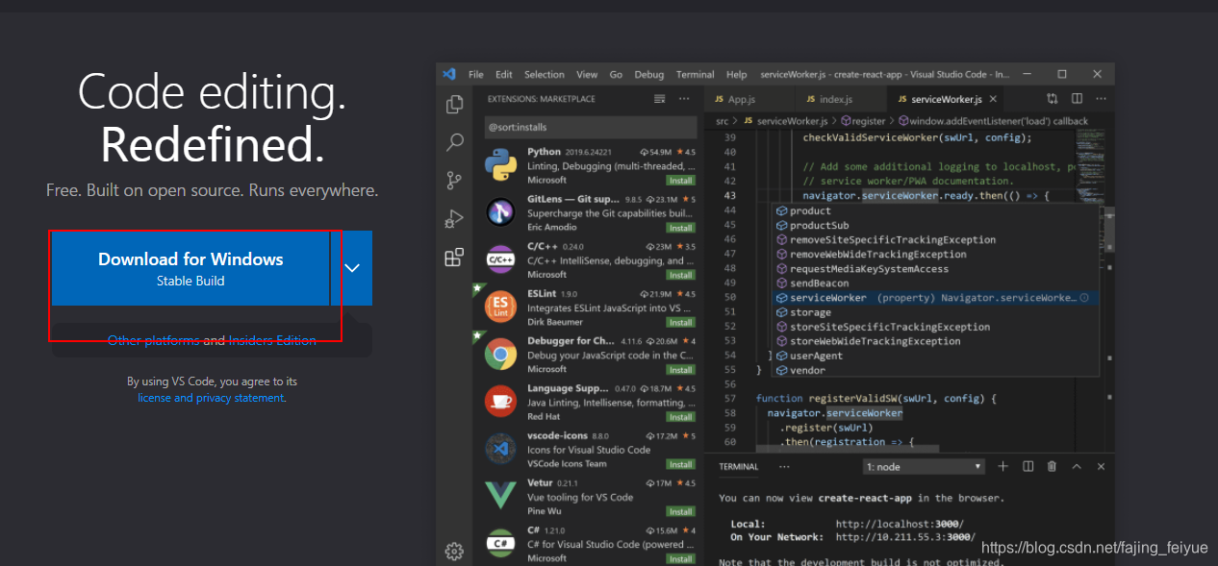Install the Python extension
Viewport: 1218px width, 566px height.
tap(681, 181)
